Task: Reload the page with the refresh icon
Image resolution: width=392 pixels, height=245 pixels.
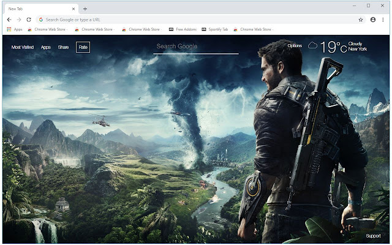Action: coord(29,20)
